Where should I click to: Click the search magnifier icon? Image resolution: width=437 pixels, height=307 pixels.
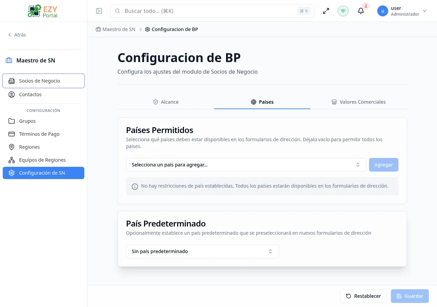point(117,11)
